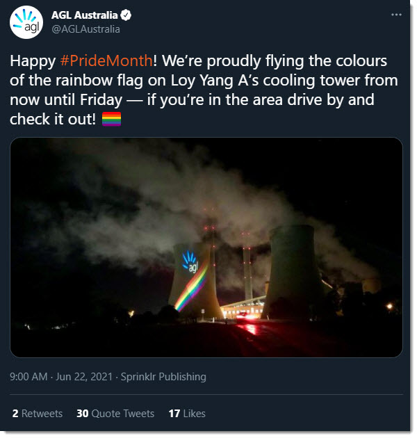The width and height of the screenshot is (417, 438).
Task: Click the 9:00 AM timestamp
Action: 28,377
